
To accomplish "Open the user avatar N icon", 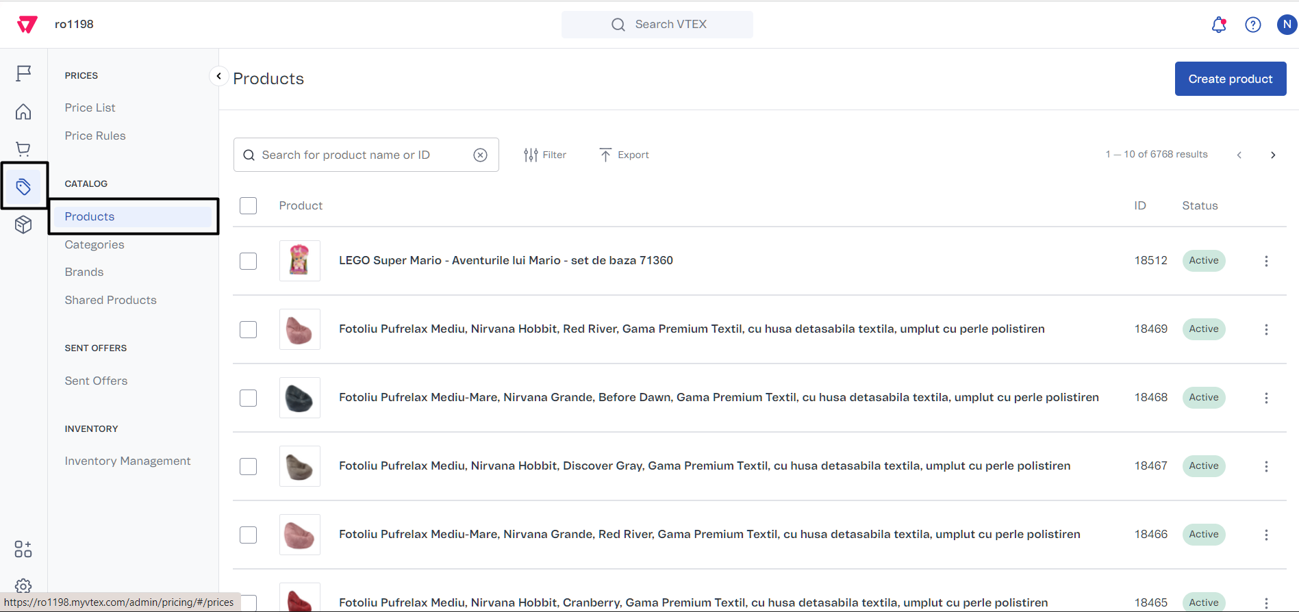I will [x=1286, y=25].
